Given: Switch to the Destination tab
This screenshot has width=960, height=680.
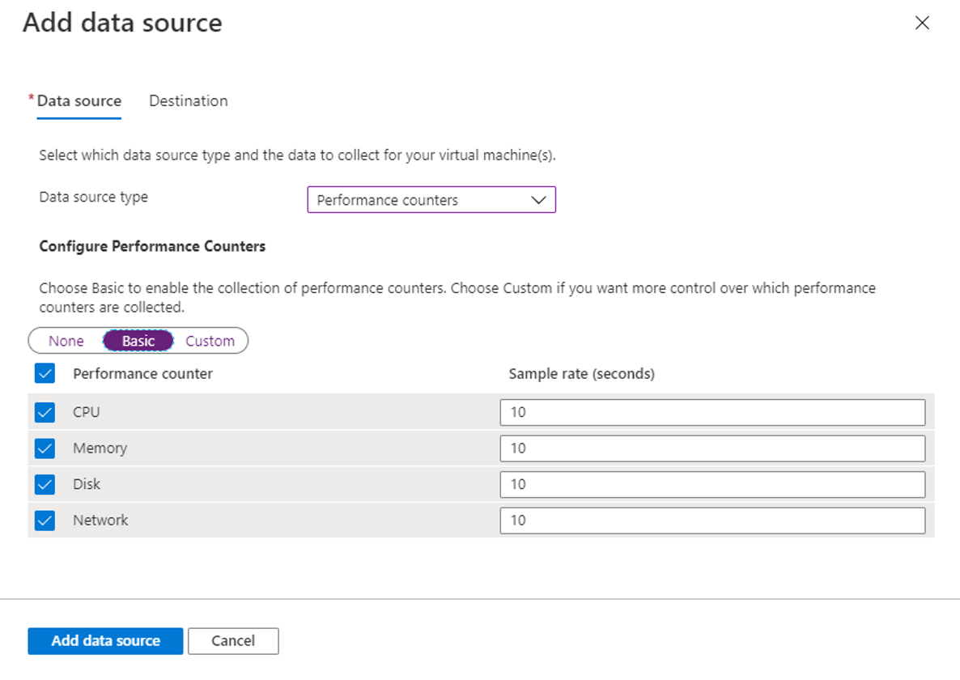Looking at the screenshot, I should [188, 101].
